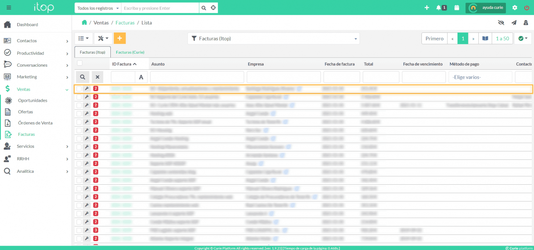This screenshot has height=250, width=534.
Task: Focus the Empresa column filter field
Action: (283, 77)
